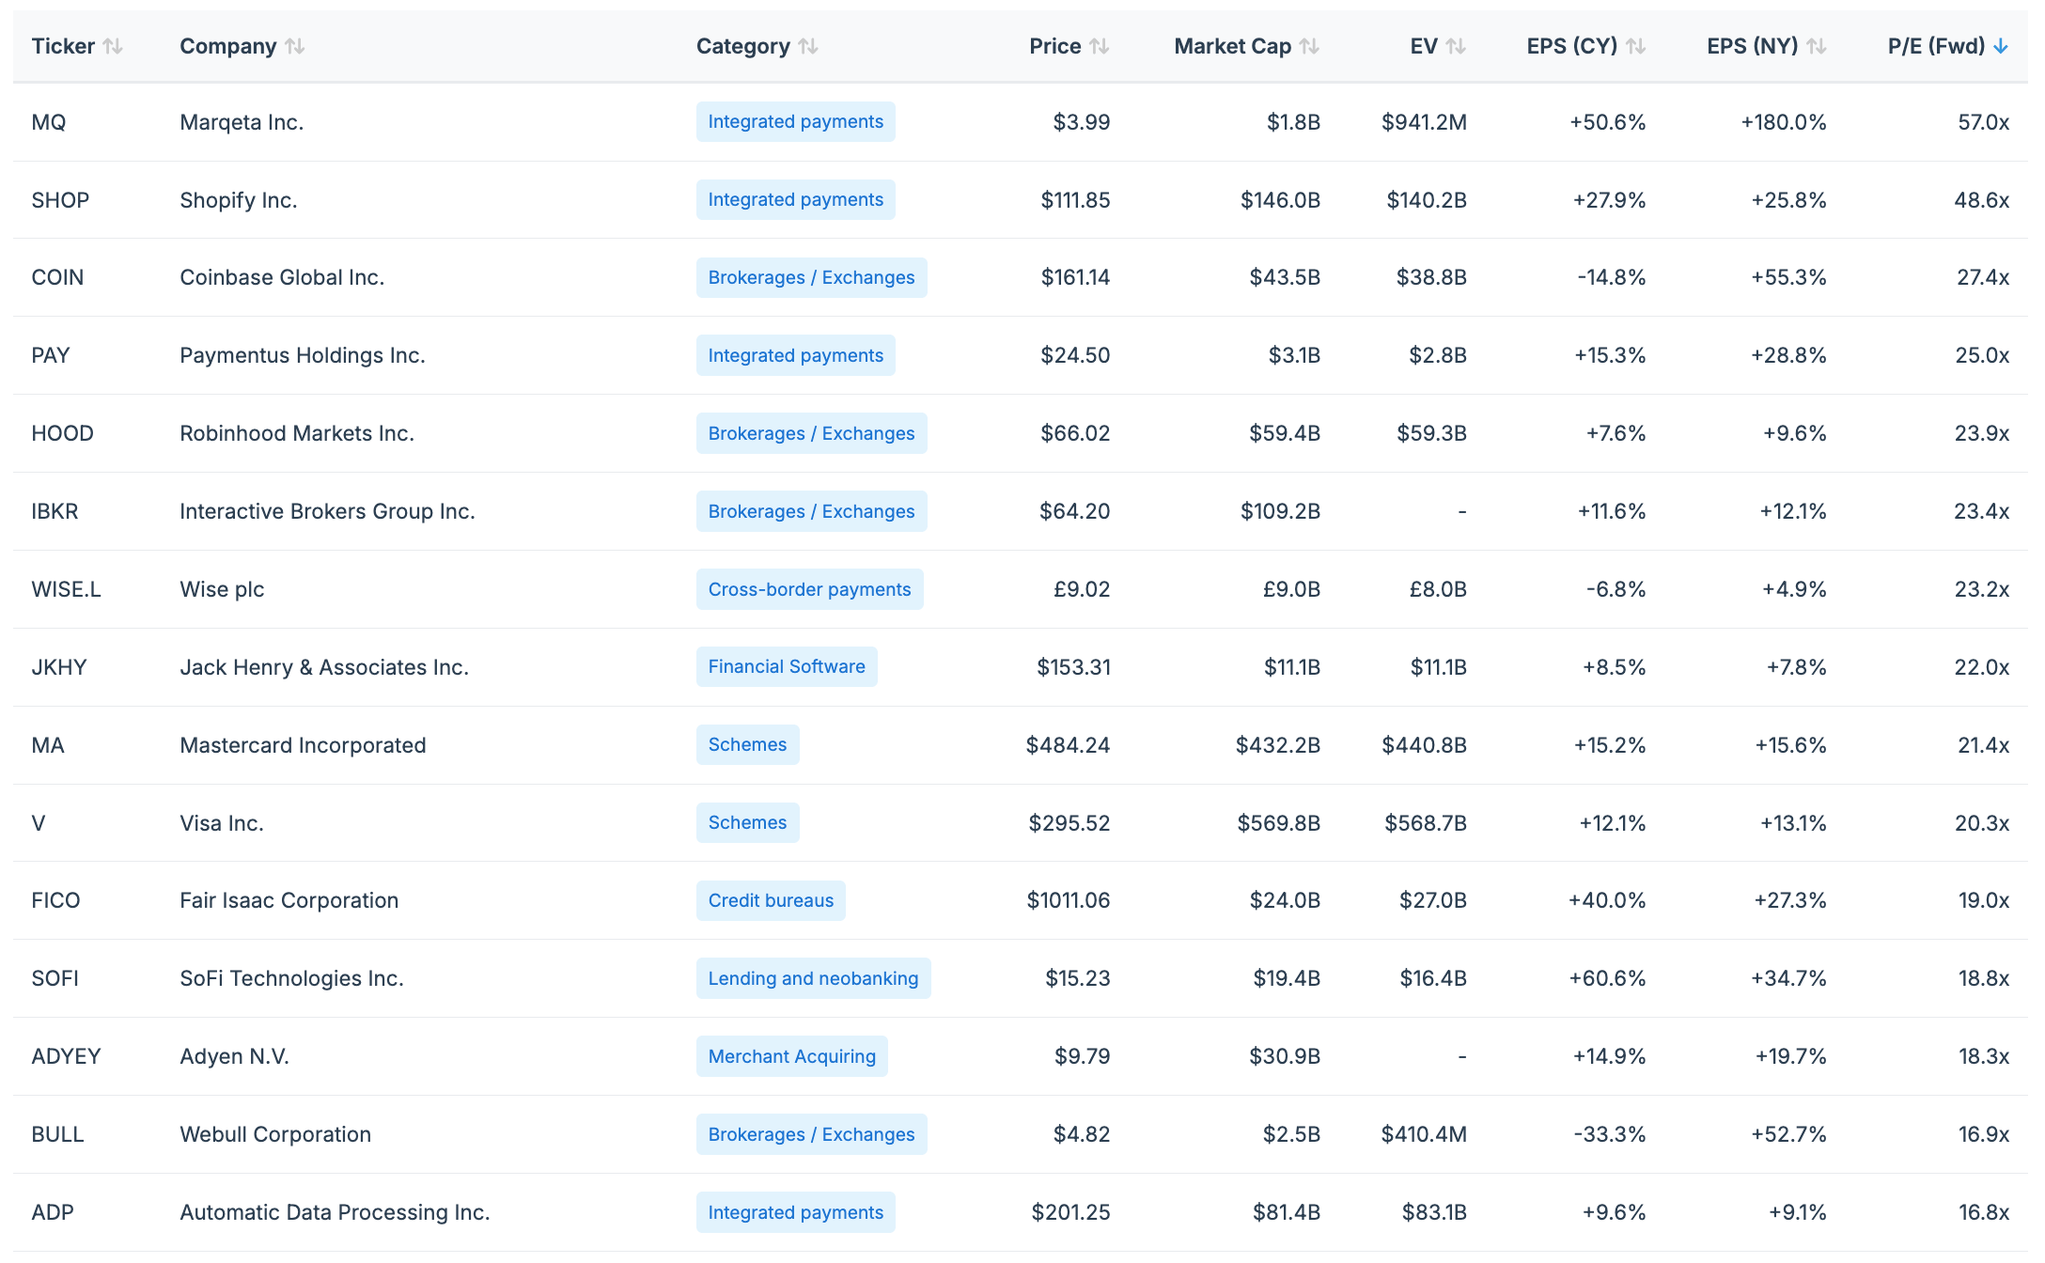The width and height of the screenshot is (2045, 1263).
Task: Open Robinhood Markets Inc. company row
Action: [x=297, y=433]
